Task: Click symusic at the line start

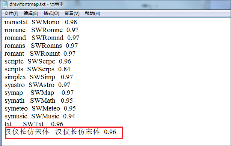Action: [x=16, y=117]
